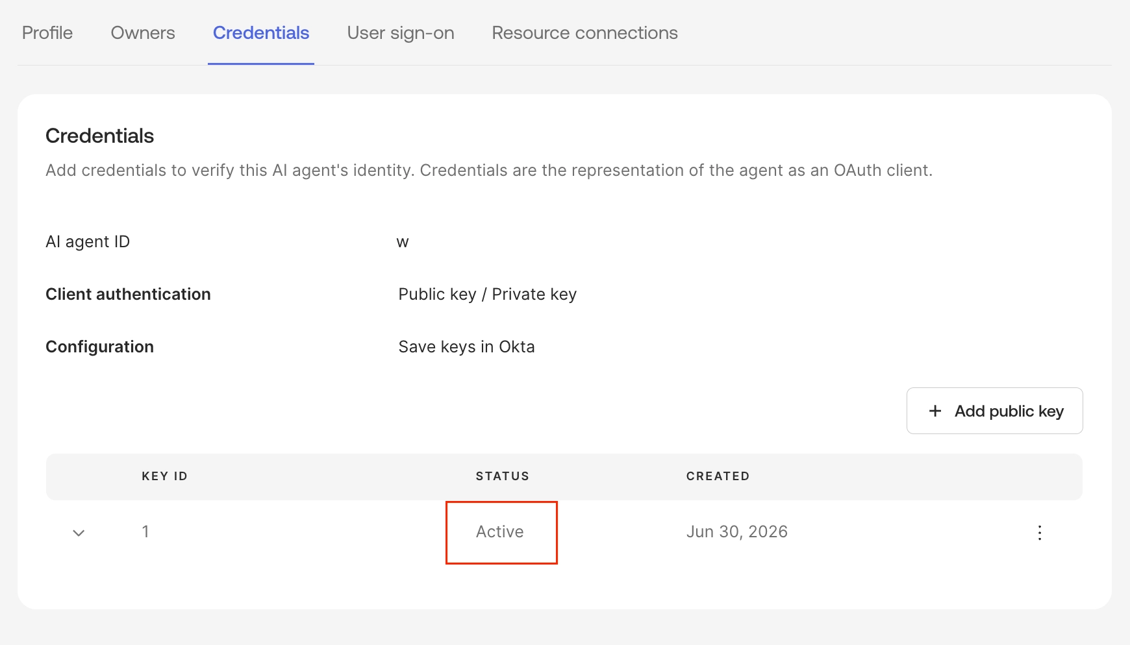Image resolution: width=1130 pixels, height=645 pixels.
Task: Click the Public key / Private key value
Action: [x=488, y=294]
